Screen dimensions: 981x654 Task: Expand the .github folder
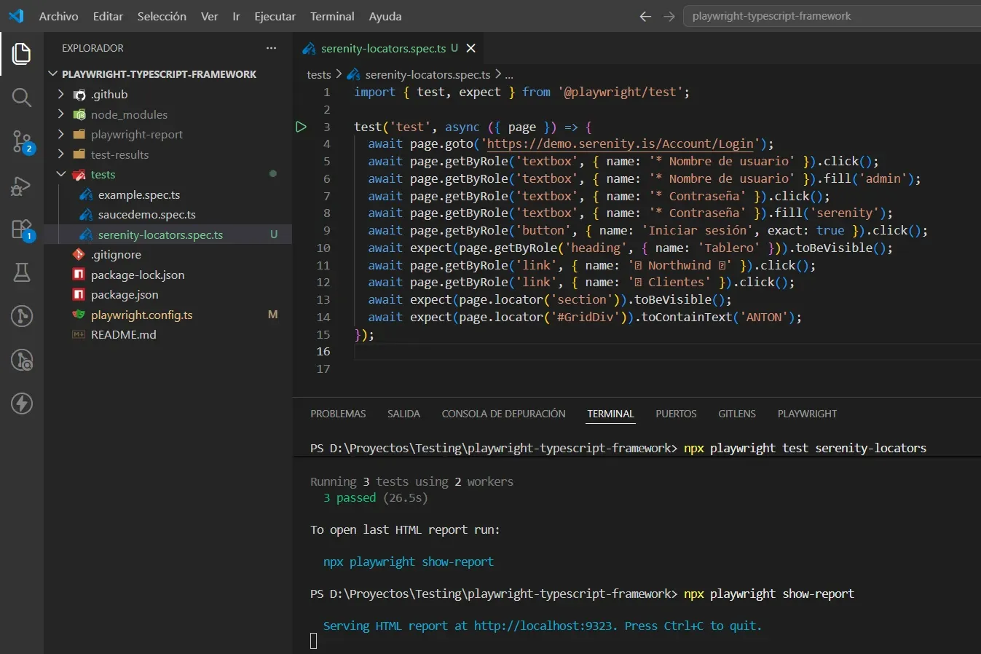(x=61, y=94)
